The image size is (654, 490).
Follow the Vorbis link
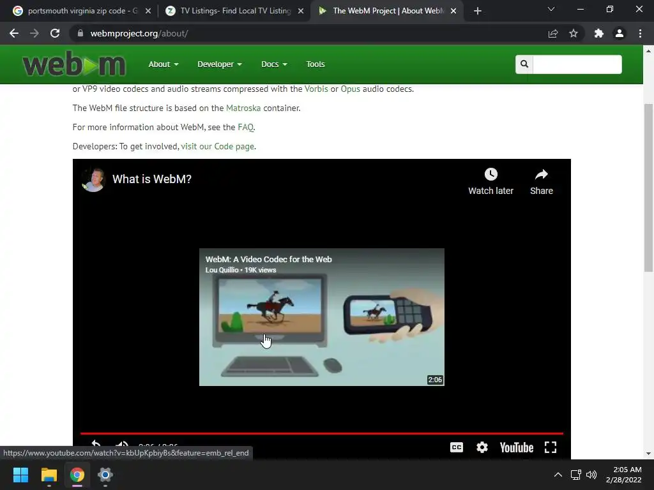point(316,89)
